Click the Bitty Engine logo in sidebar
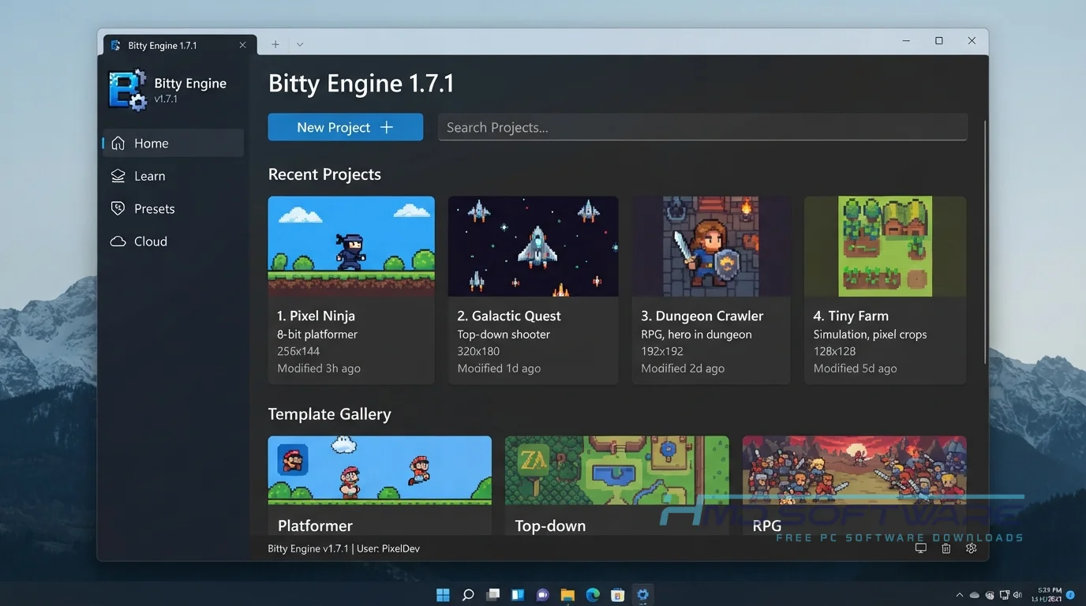Screen dimensions: 1086x606 click(127, 89)
